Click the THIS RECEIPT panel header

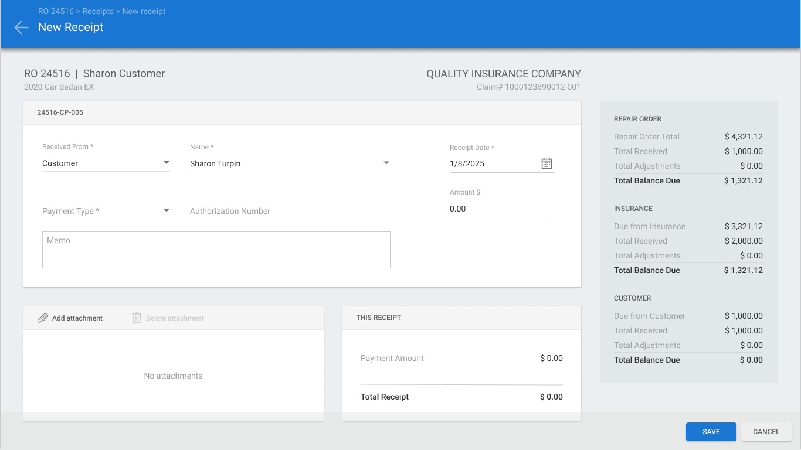pyautogui.click(x=461, y=318)
